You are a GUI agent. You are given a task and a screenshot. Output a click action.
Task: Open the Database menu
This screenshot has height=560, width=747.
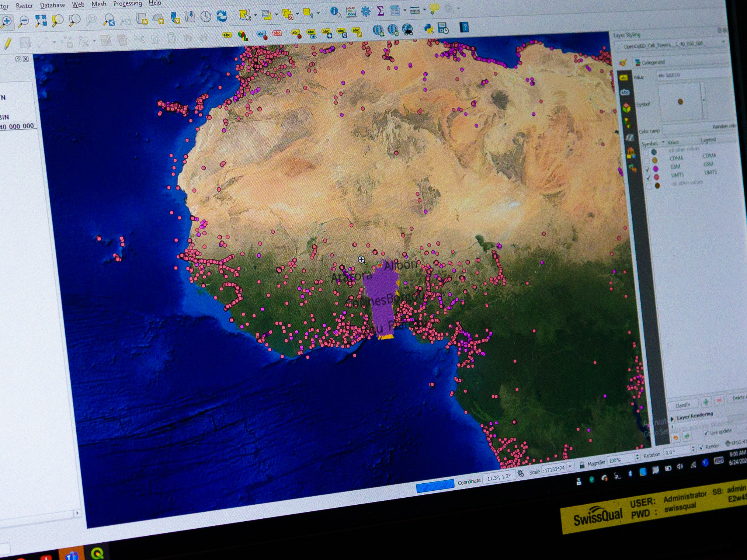click(52, 5)
